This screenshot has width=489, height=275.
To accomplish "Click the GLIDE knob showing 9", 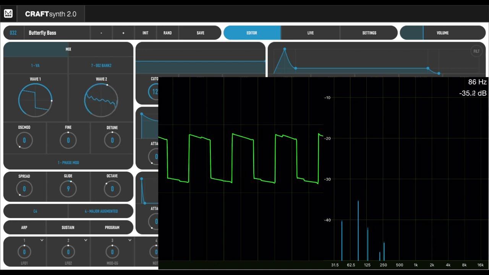I will 68,189.
